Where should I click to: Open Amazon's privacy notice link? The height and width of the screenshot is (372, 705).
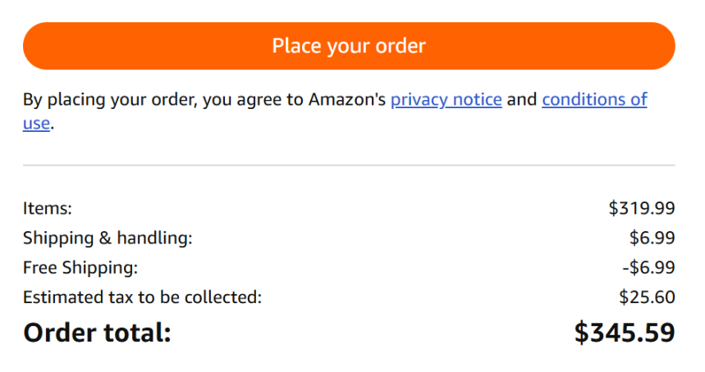[x=446, y=100]
